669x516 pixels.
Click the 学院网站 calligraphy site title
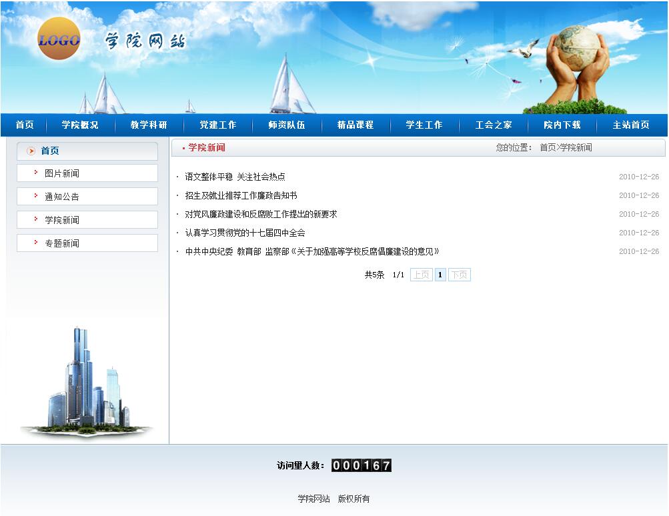pos(145,41)
